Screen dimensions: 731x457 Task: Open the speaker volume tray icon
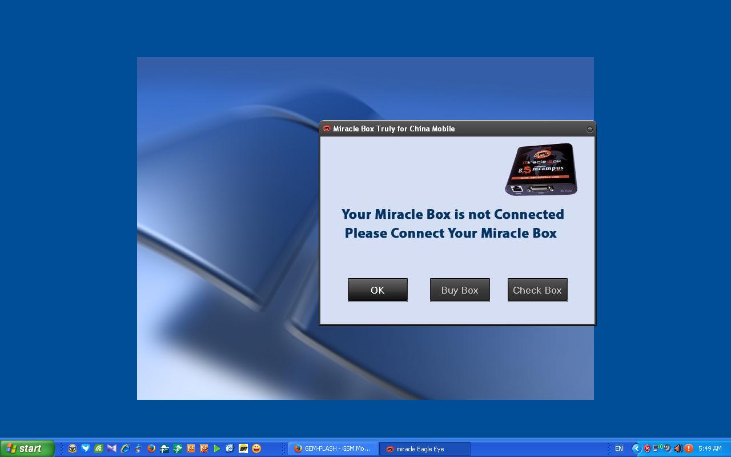tap(678, 449)
